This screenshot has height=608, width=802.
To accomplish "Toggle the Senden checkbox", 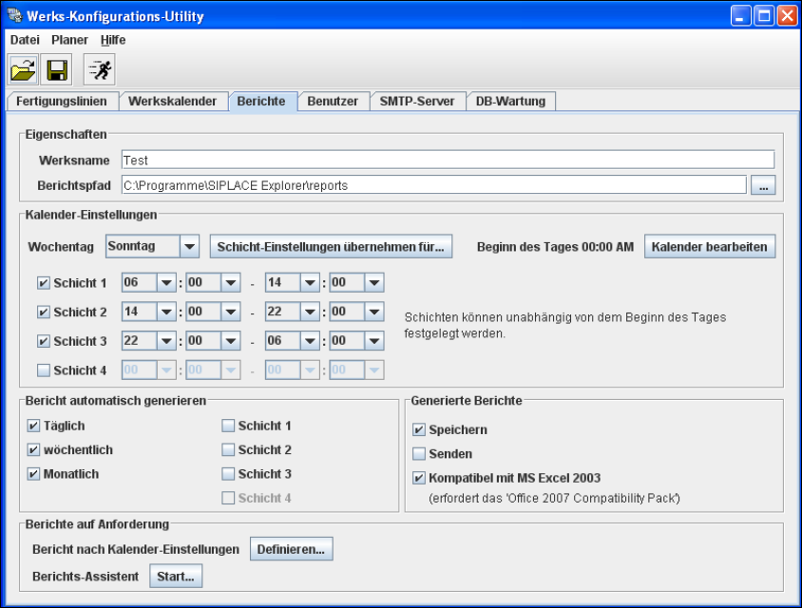I will point(419,454).
